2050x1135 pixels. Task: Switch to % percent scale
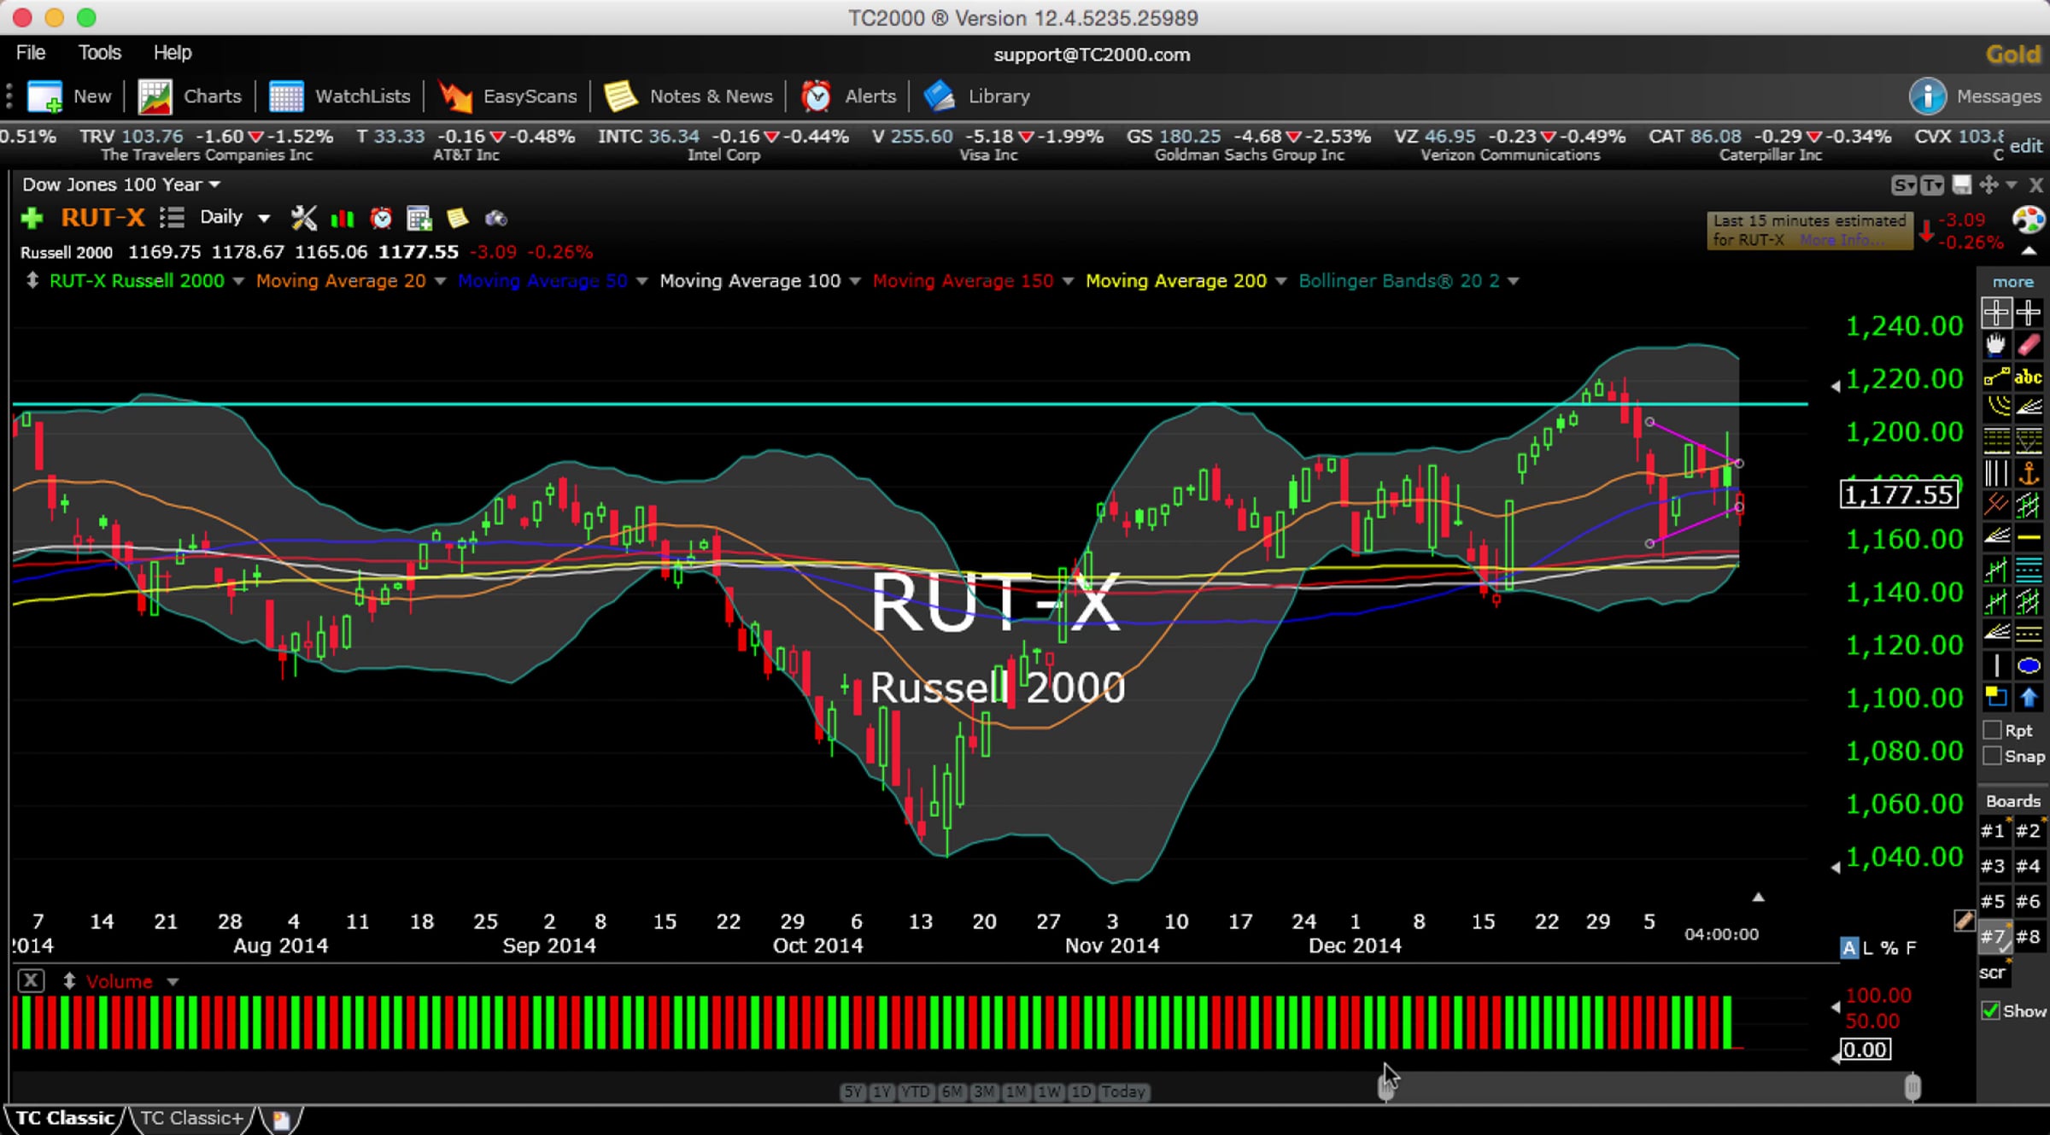click(x=1889, y=948)
